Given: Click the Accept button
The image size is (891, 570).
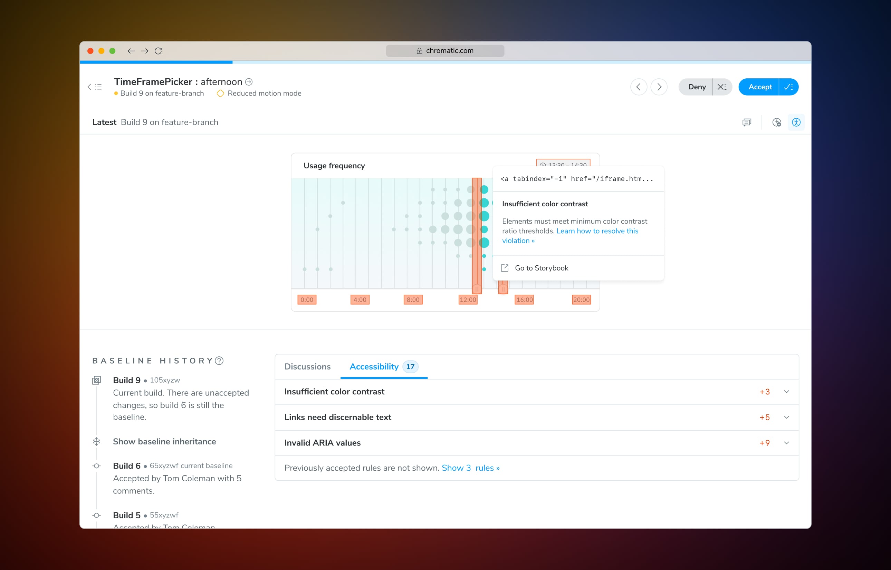Looking at the screenshot, I should point(759,87).
